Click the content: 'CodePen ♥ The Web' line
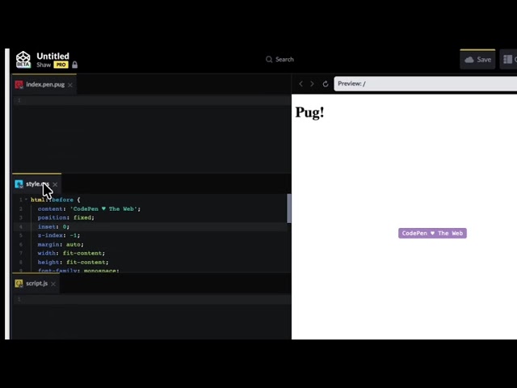The image size is (517, 388). click(x=89, y=209)
